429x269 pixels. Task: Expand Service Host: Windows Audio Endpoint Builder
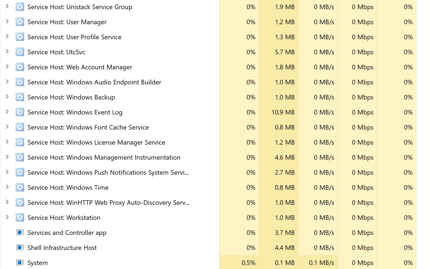[7, 81]
